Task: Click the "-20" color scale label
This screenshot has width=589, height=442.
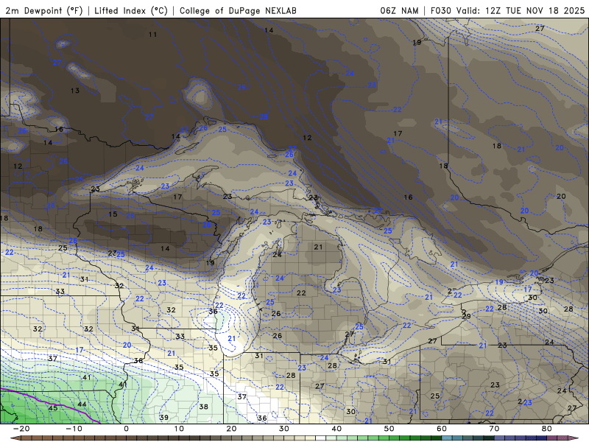Action: tap(21, 429)
